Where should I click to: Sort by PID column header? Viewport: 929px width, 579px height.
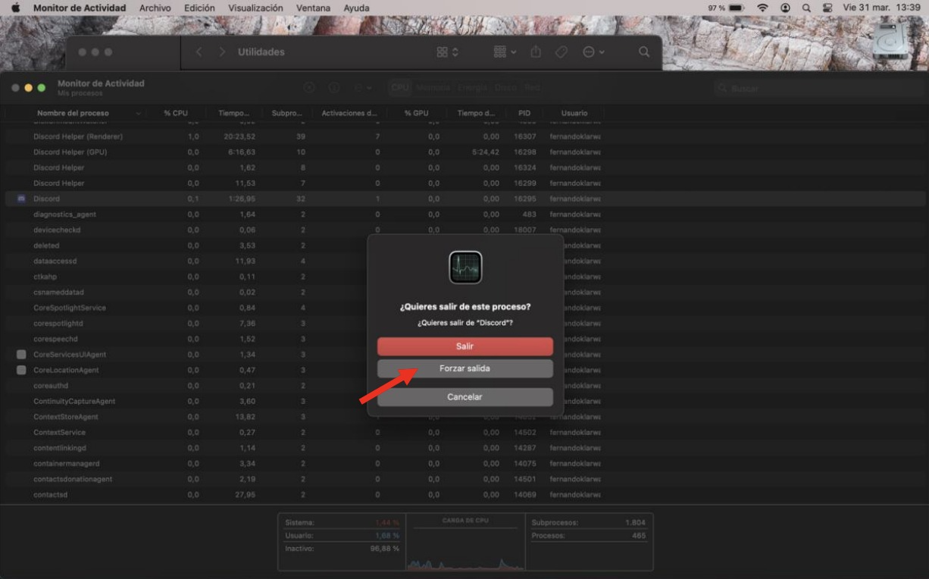524,113
